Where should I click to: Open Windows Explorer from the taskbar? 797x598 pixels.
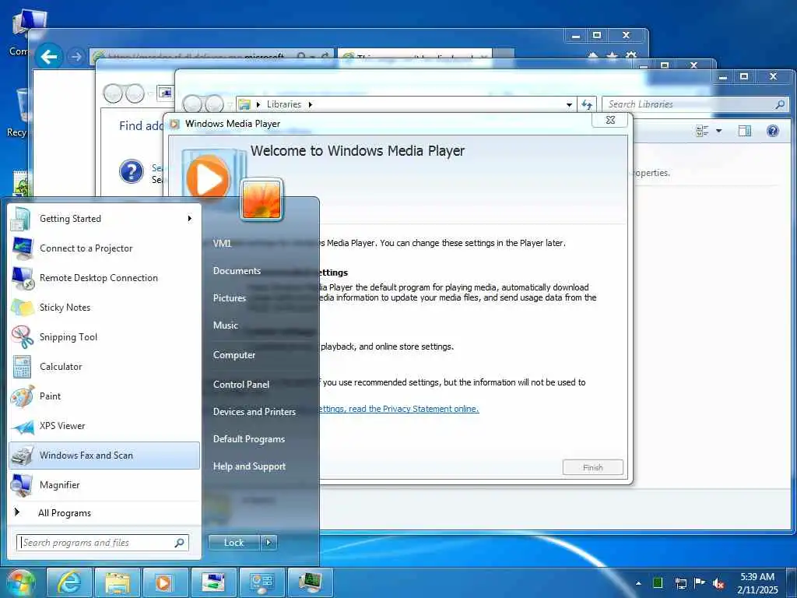[118, 582]
